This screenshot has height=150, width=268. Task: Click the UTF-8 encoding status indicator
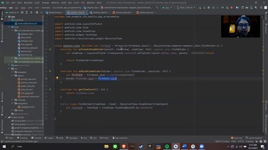click(x=241, y=141)
